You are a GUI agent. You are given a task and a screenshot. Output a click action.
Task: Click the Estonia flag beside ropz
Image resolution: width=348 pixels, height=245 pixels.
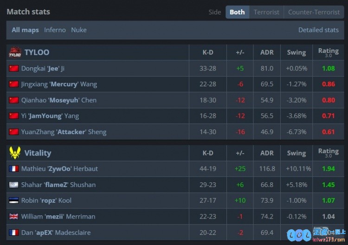click(13, 200)
